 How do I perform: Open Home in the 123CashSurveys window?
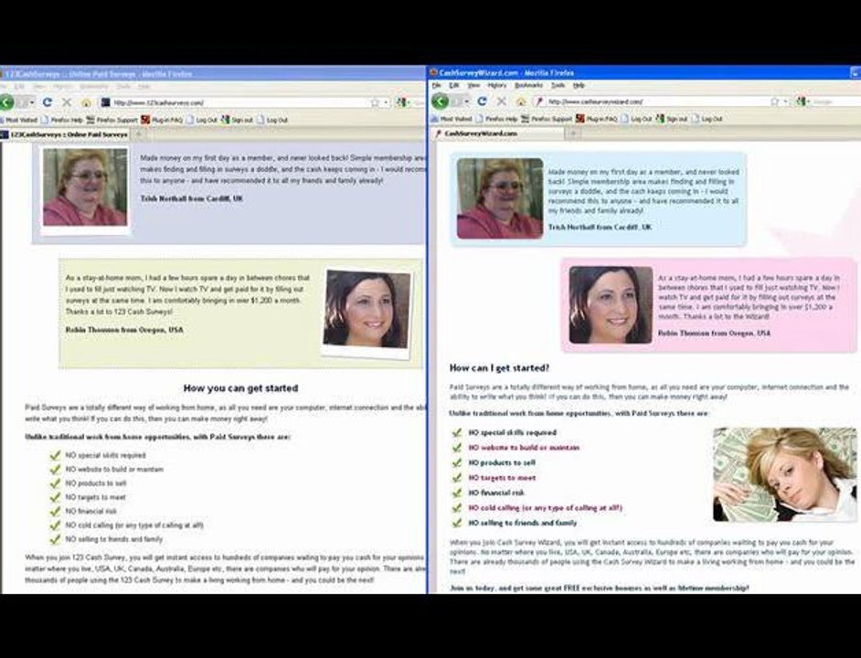(86, 102)
